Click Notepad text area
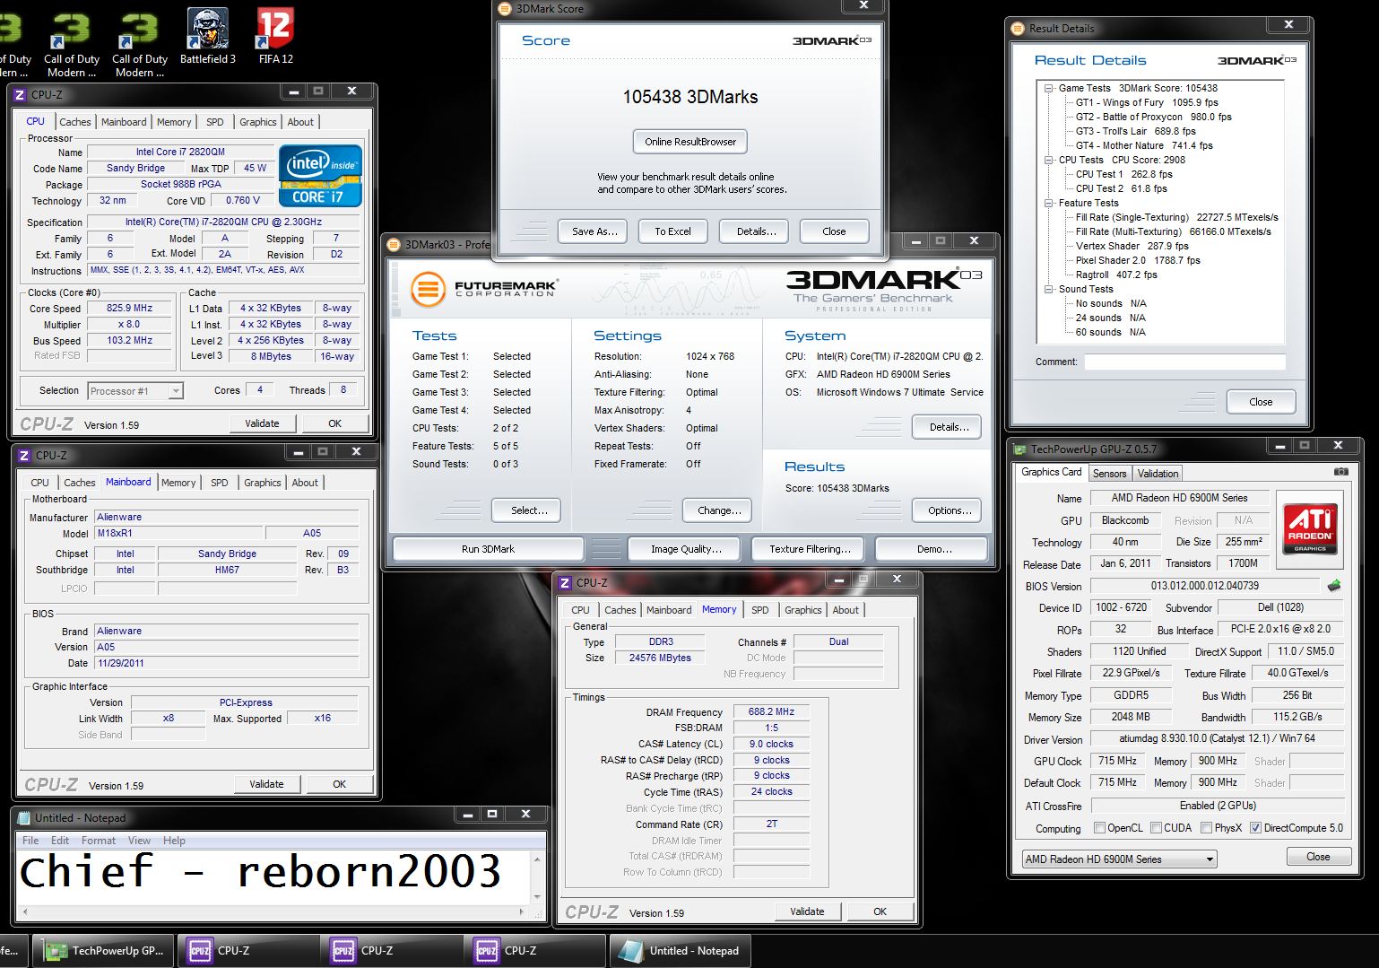The width and height of the screenshot is (1379, 968). pos(273,876)
